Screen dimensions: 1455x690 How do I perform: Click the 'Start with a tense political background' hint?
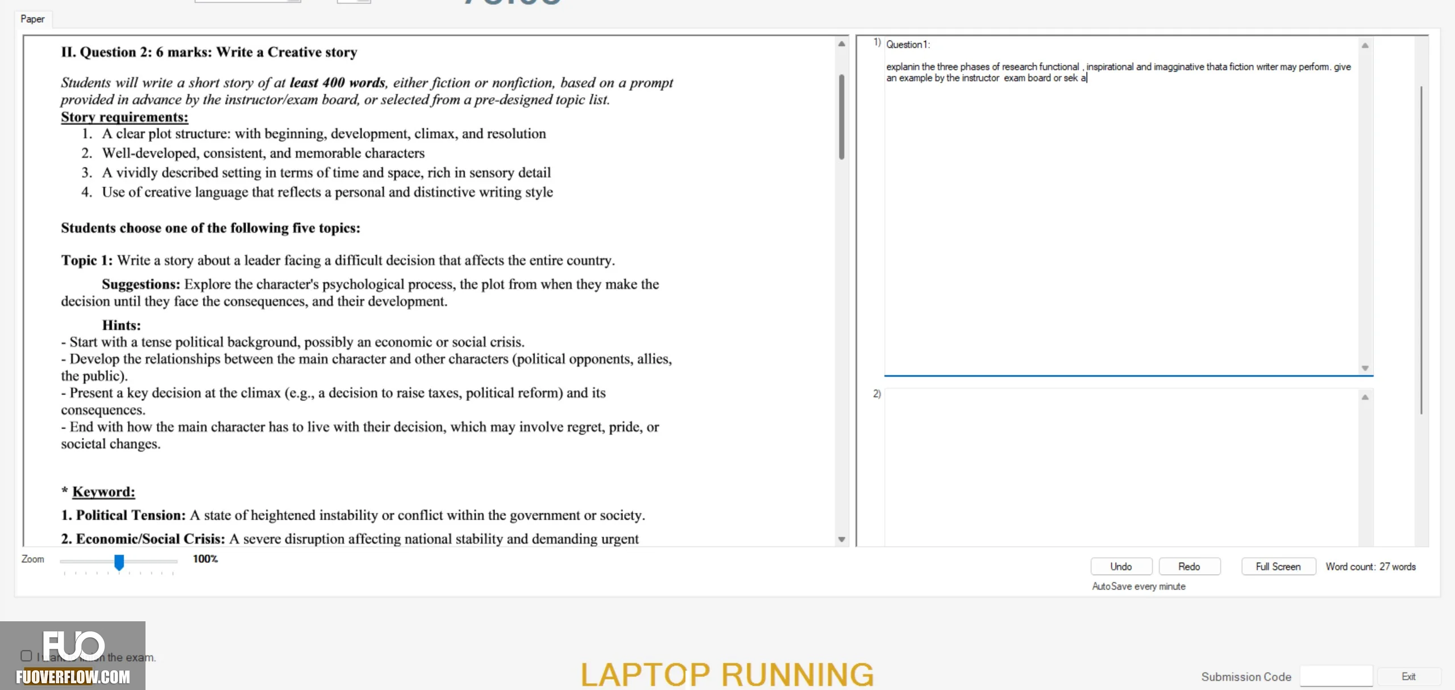coord(293,342)
